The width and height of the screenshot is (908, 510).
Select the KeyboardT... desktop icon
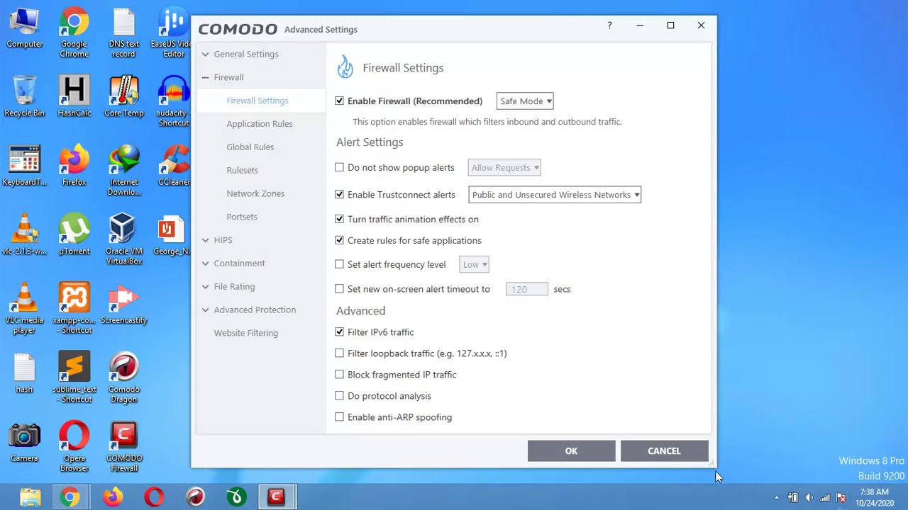(24, 166)
